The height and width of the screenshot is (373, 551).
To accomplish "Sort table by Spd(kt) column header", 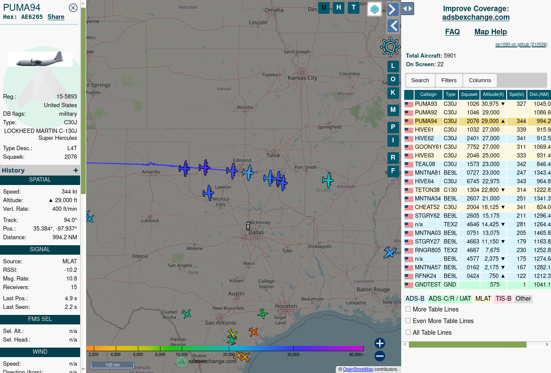I will 517,95.
